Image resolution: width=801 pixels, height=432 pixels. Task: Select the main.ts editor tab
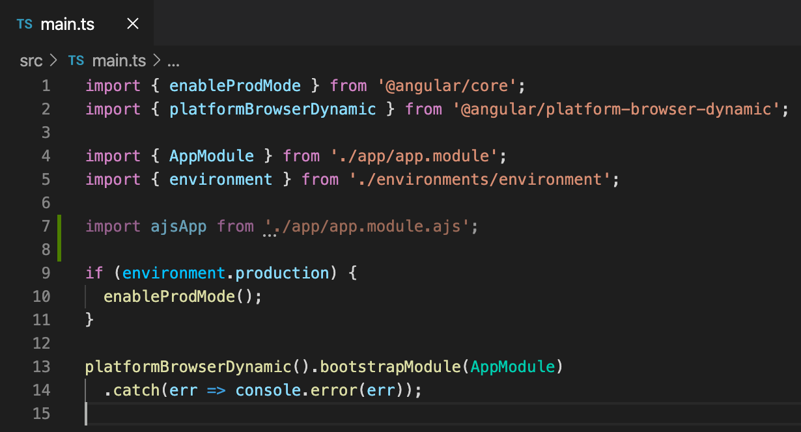pyautogui.click(x=77, y=24)
